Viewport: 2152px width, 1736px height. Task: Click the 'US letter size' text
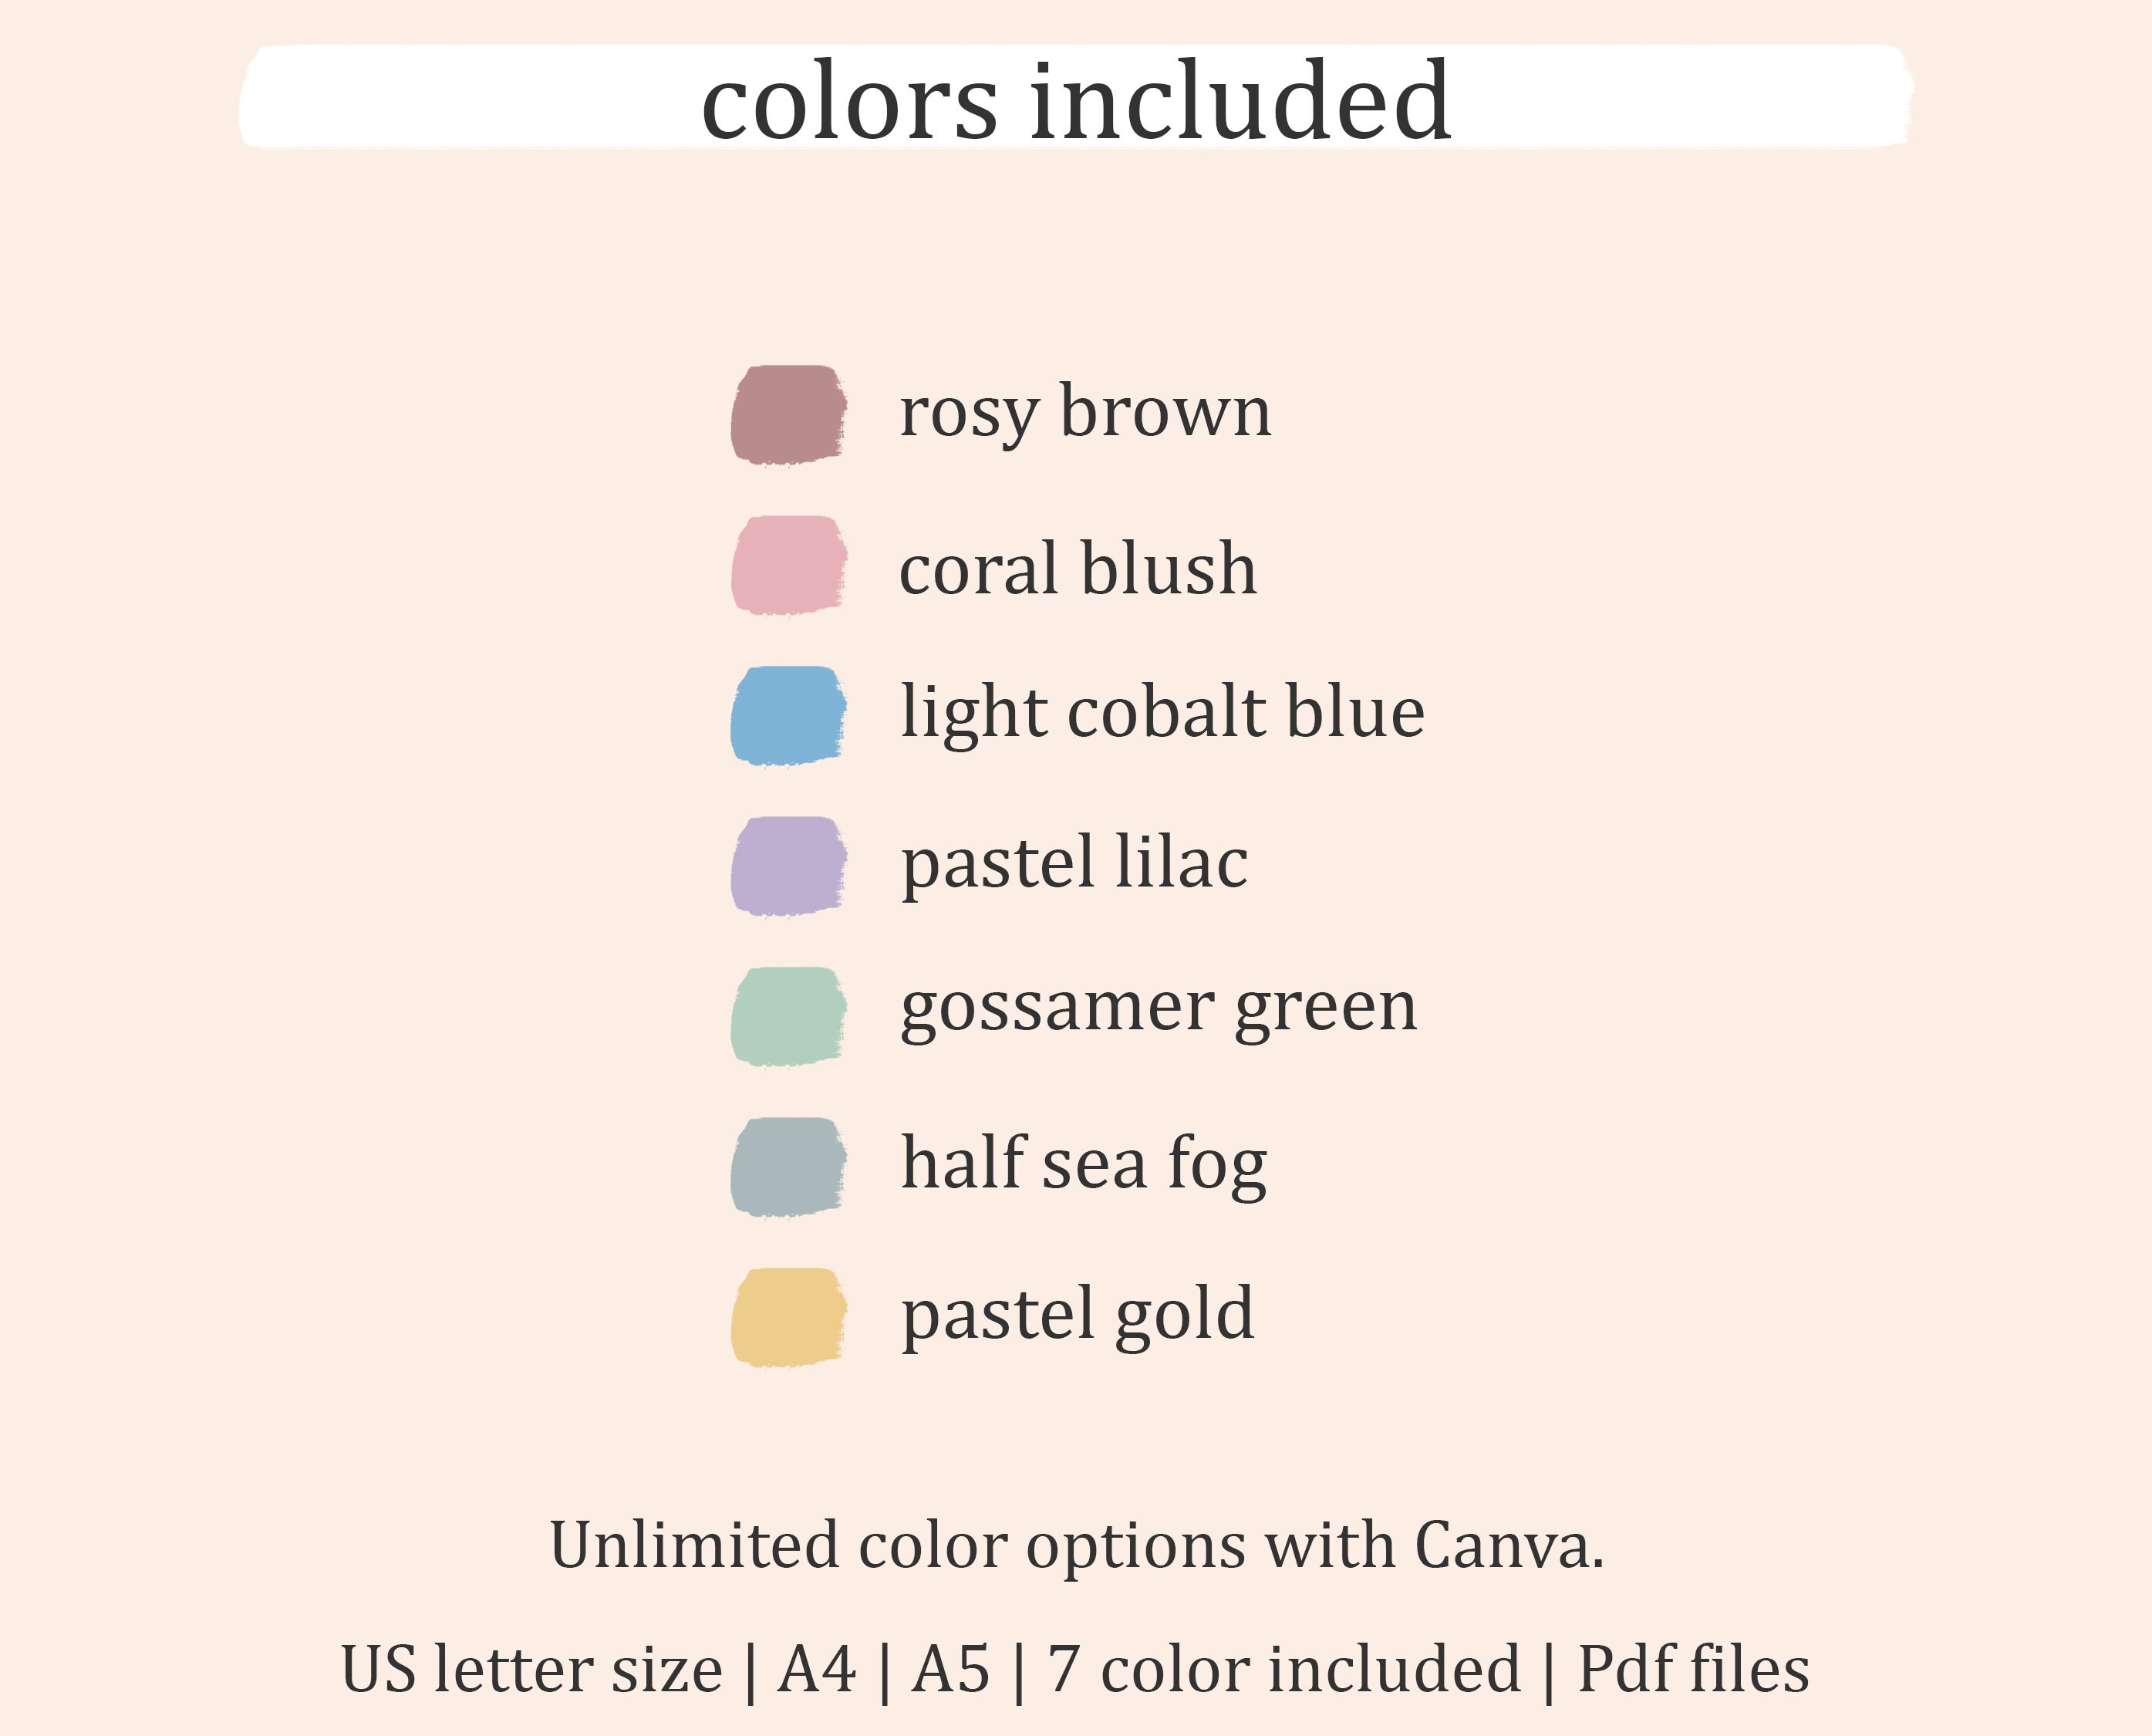531,1669
